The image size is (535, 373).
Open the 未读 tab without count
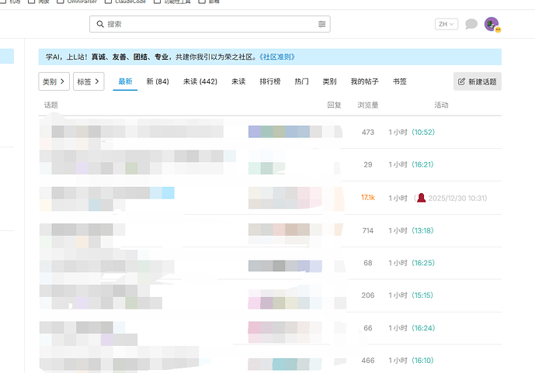[x=238, y=81]
